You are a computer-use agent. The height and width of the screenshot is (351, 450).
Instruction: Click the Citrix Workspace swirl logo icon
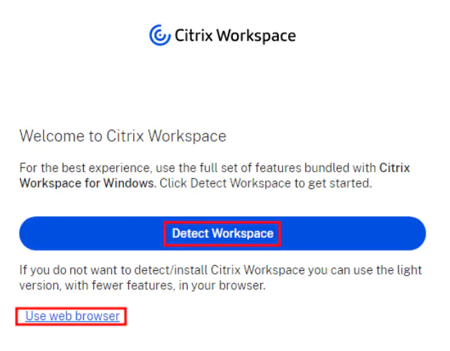(159, 35)
